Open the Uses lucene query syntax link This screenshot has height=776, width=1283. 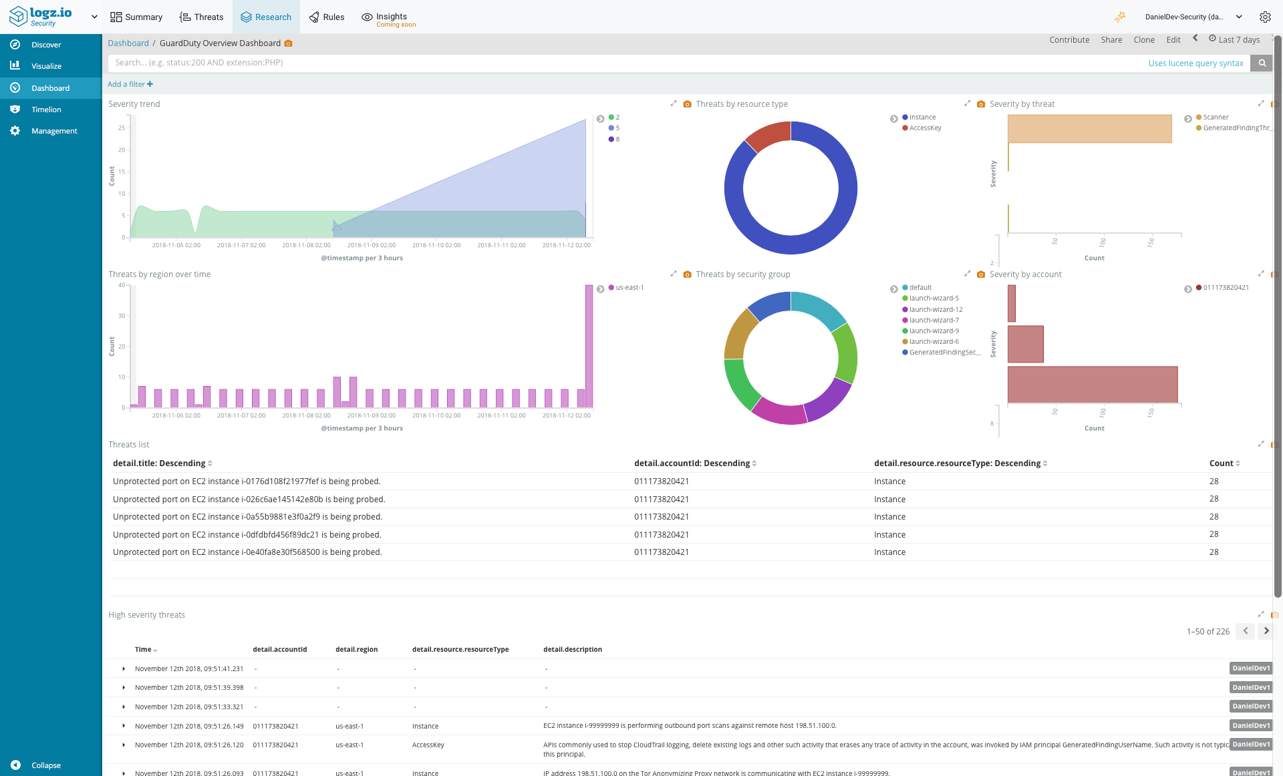(x=1195, y=63)
